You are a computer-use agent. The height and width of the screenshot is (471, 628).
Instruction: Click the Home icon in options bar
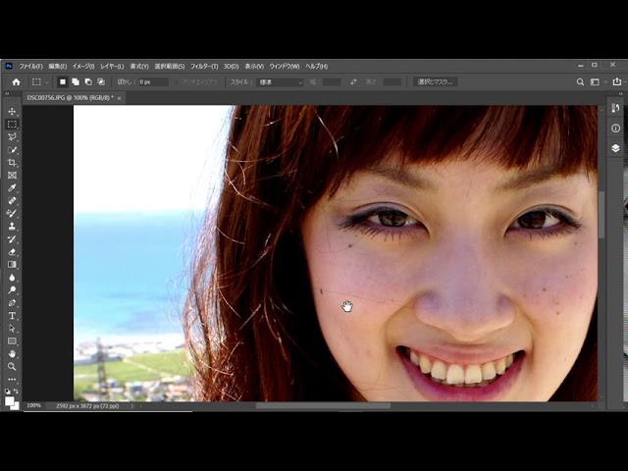(16, 82)
